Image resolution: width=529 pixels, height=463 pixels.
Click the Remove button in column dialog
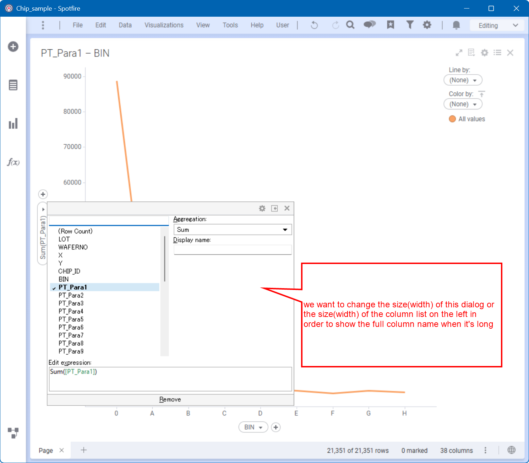point(170,399)
